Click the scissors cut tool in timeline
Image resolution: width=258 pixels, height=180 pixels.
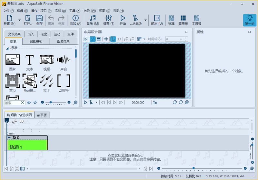click(x=14, y=122)
